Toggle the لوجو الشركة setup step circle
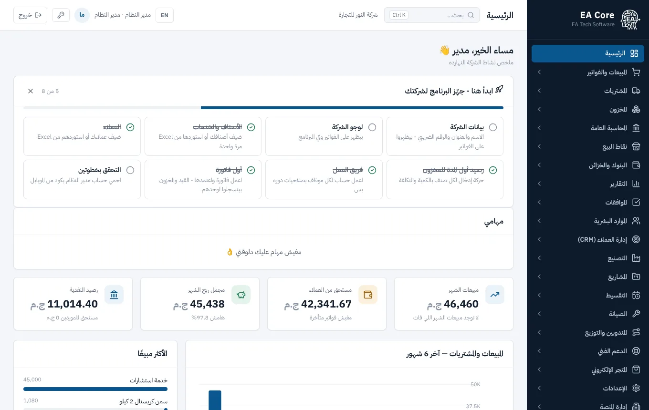 coord(372,127)
